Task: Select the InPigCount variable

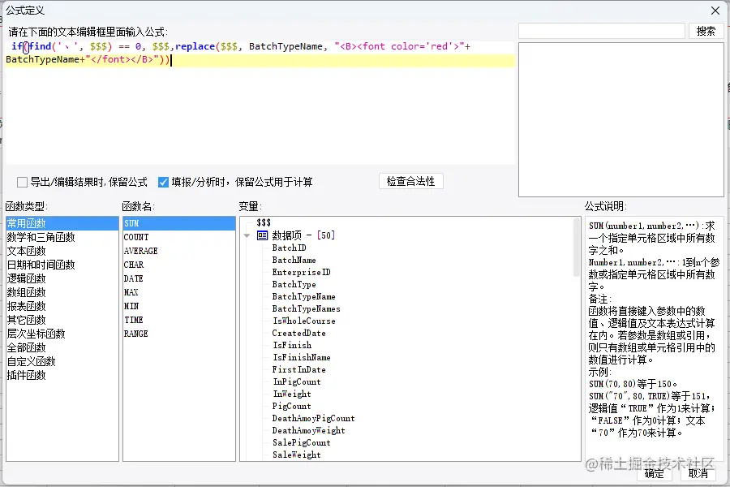Action: [297, 381]
